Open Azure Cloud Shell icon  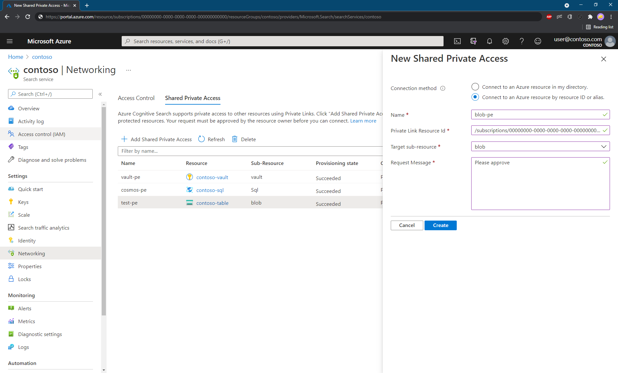(x=457, y=41)
